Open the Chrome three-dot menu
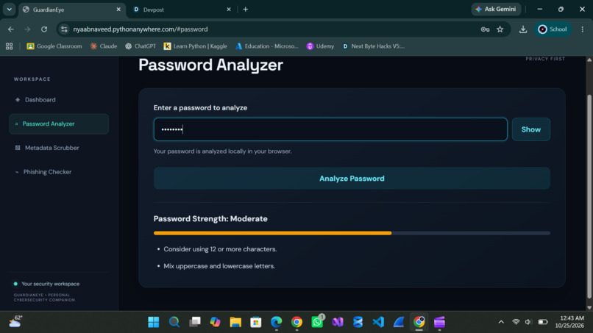This screenshot has width=593, height=333. pyautogui.click(x=583, y=29)
